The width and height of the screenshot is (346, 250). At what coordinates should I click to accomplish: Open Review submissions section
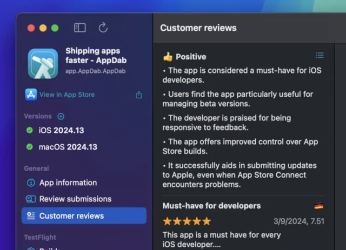tap(84, 199)
